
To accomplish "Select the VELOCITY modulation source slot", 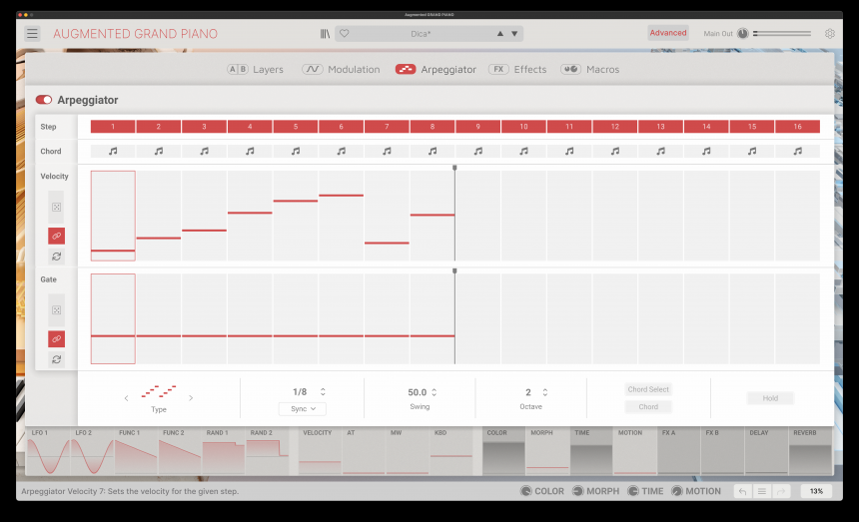I will (x=320, y=451).
